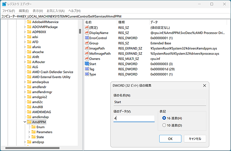The width and height of the screenshot is (231, 151).
Task: Open the 表示(V) menu
Action: [38, 11]
